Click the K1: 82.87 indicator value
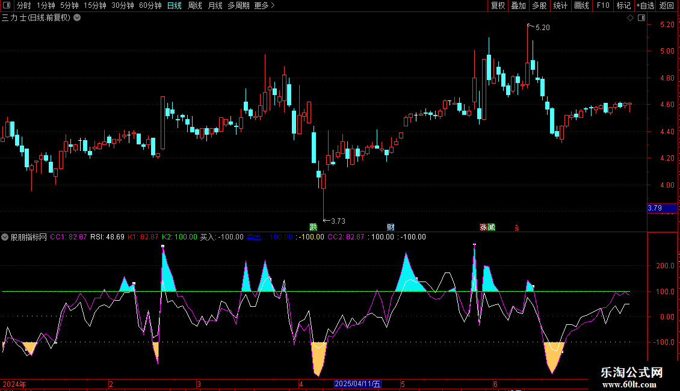 pos(143,237)
